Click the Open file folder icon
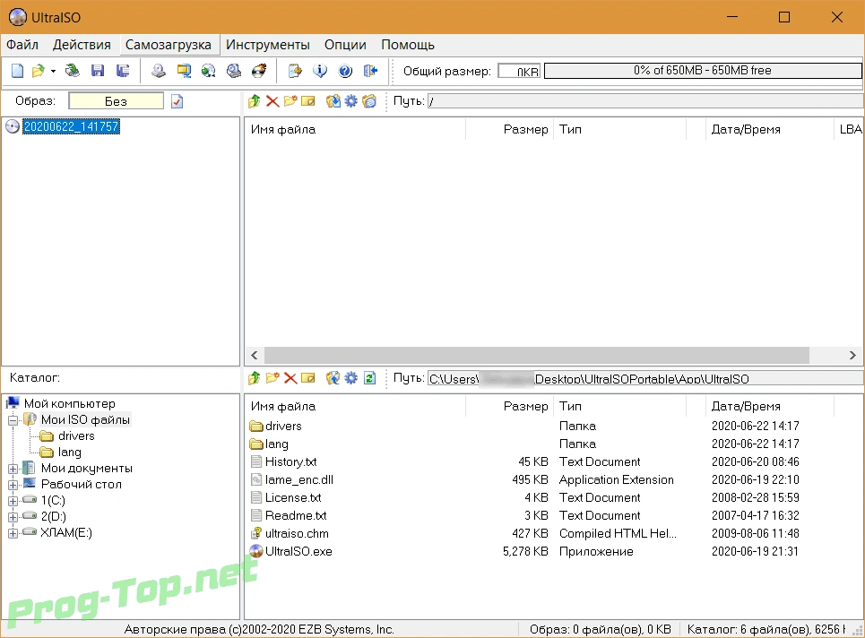 point(38,71)
